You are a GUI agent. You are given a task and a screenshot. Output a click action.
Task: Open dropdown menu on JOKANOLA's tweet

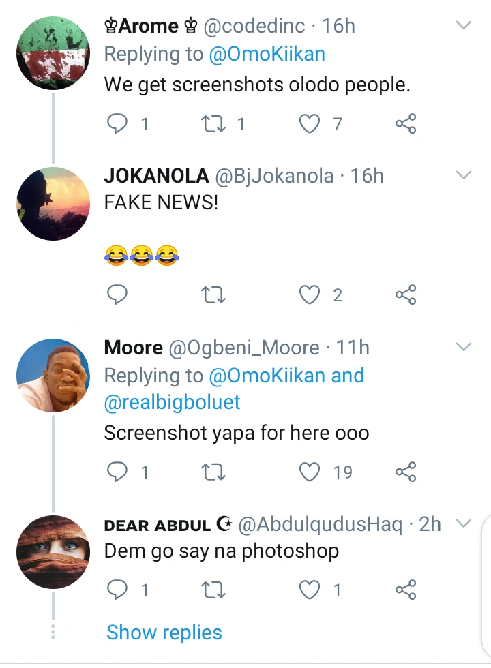(463, 175)
